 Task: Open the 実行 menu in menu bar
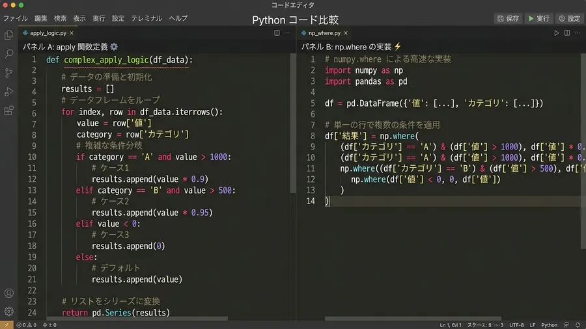99,18
